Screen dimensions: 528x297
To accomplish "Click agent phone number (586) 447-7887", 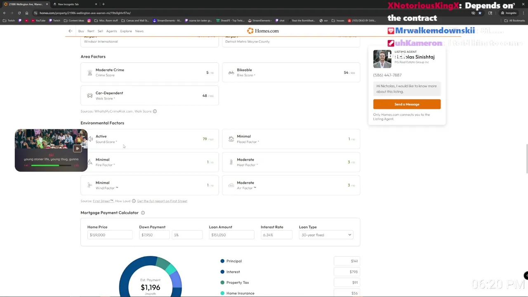I will [x=387, y=75].
